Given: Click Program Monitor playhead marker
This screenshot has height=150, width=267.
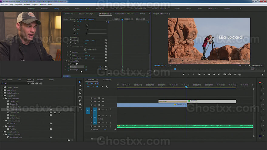Looking at the screenshot, I should pyautogui.click(x=175, y=69).
